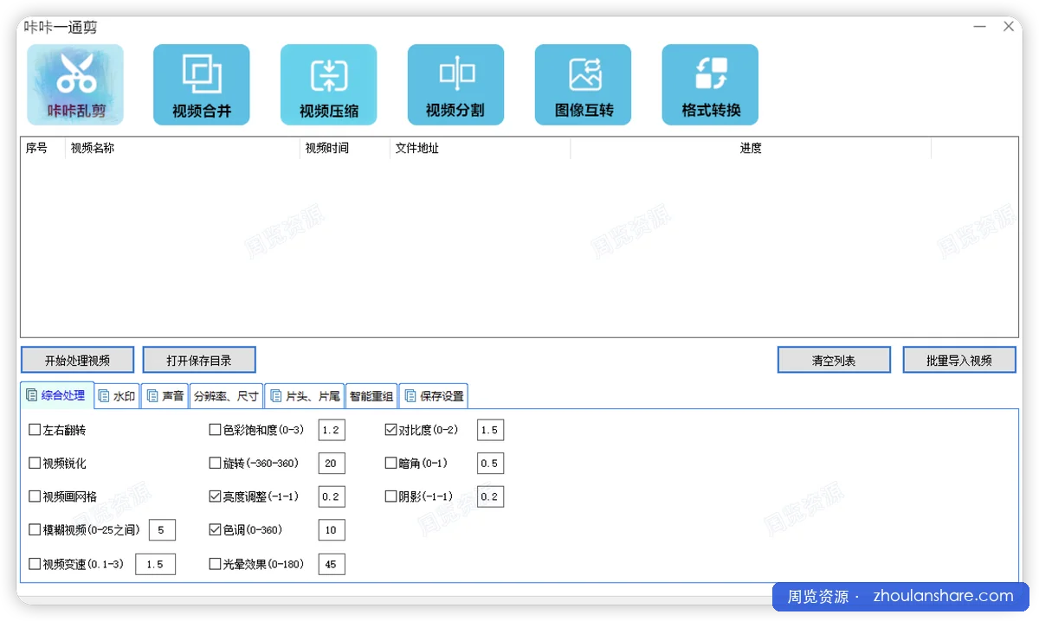Click 批量导入视频 to import videos
Screen dimensions: 1039x621
959,360
